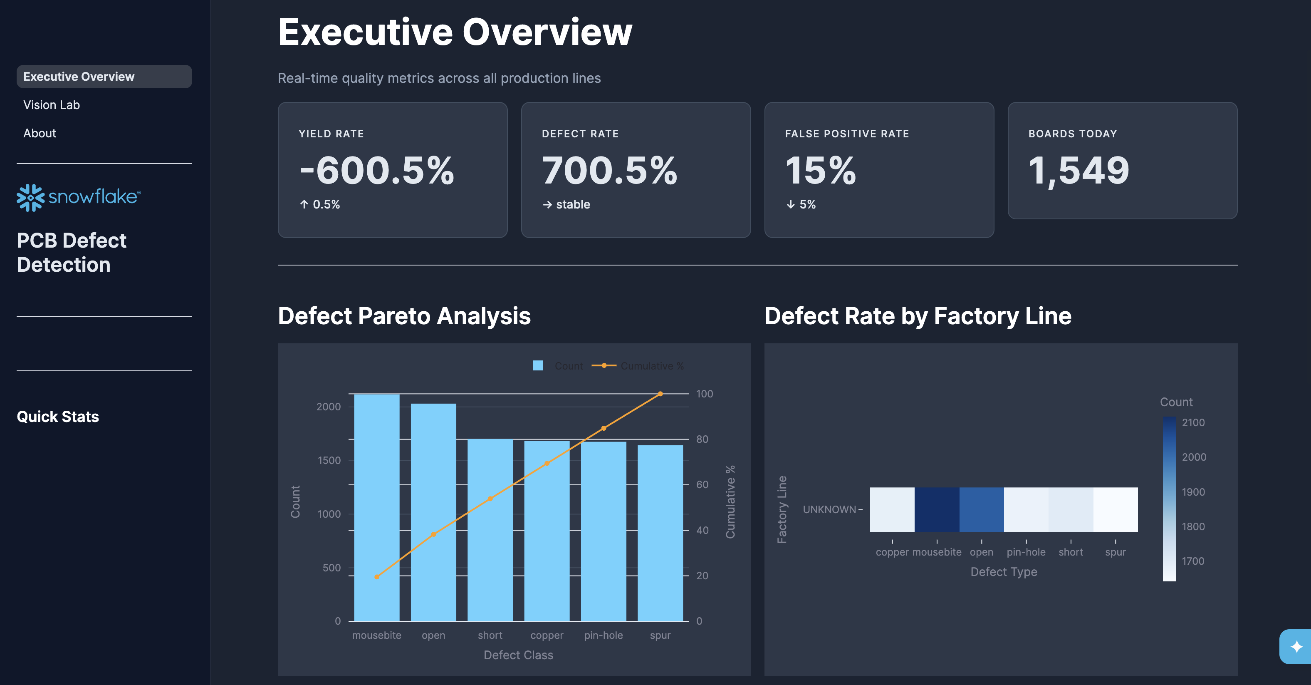Toggle the Cumulative % line in legend

[x=638, y=366]
